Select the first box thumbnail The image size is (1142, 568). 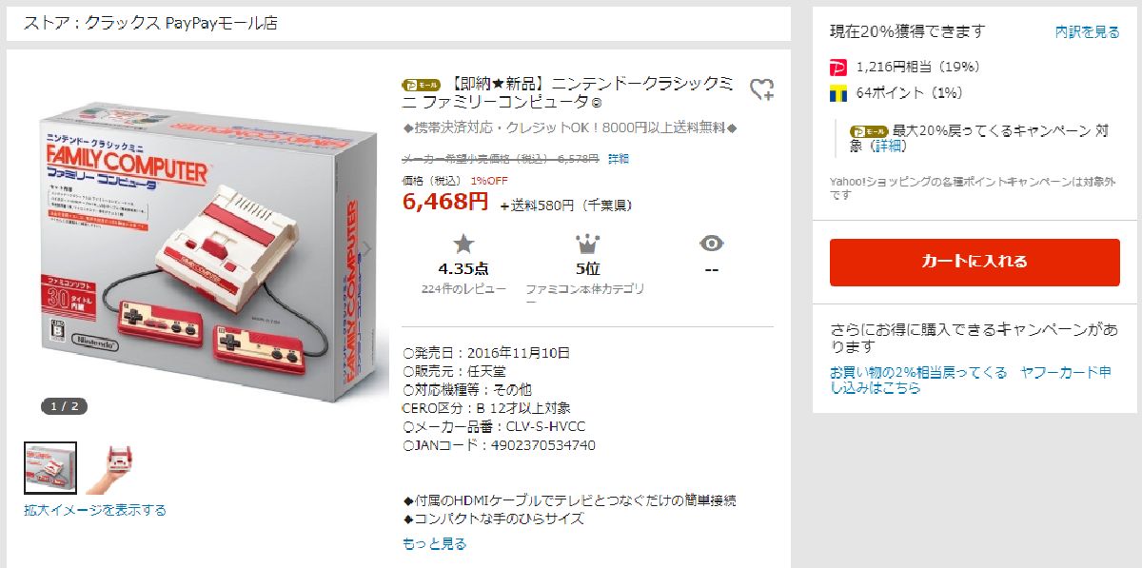coord(50,468)
